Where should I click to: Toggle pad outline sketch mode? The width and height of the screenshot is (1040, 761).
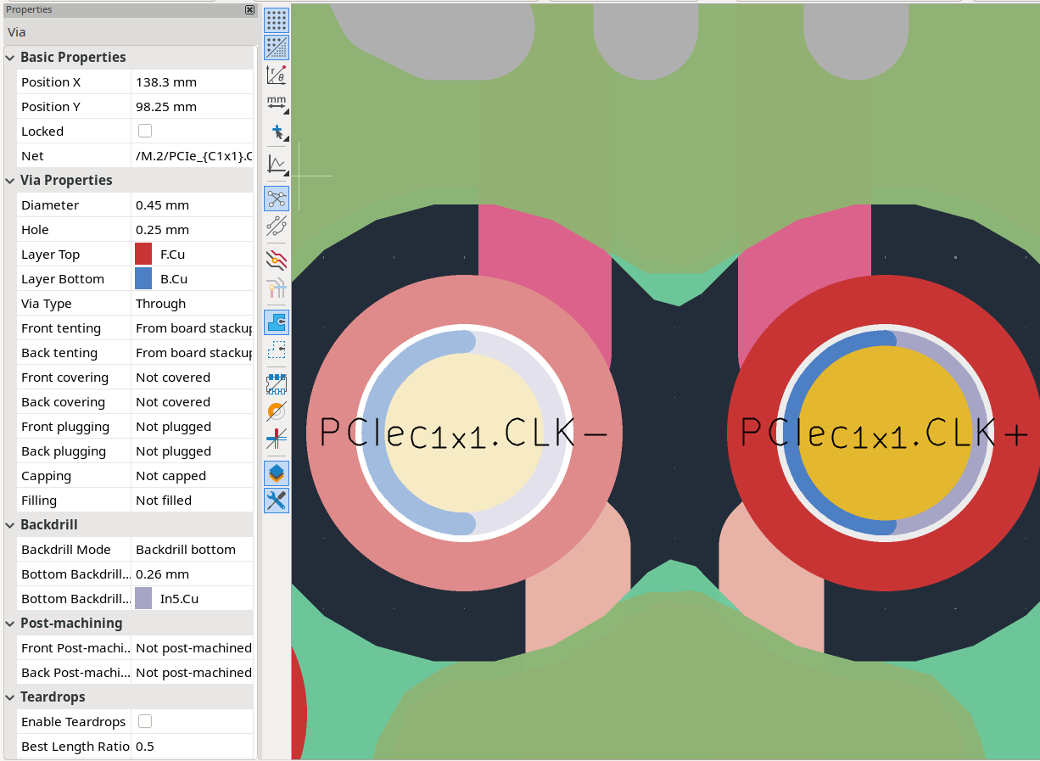(x=277, y=384)
